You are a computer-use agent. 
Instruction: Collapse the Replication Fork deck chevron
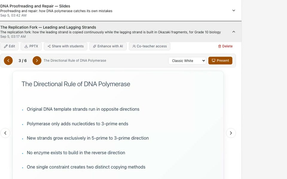(x=234, y=32)
